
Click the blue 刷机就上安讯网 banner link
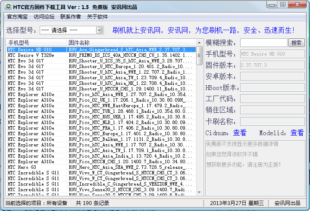pyautogui.click(x=203, y=31)
